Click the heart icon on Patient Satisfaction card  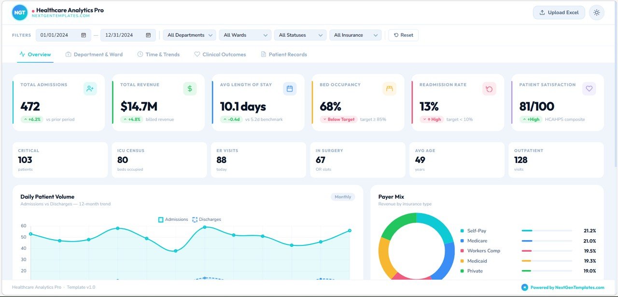[x=589, y=89]
